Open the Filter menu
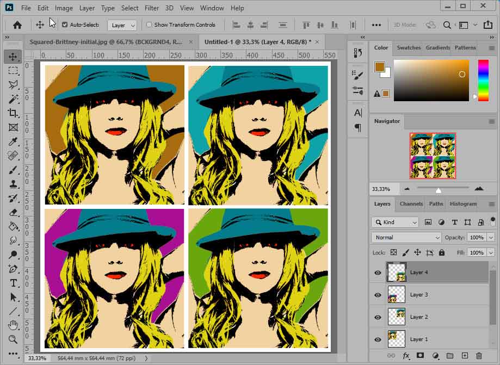Image resolution: width=500 pixels, height=365 pixels. point(151,8)
